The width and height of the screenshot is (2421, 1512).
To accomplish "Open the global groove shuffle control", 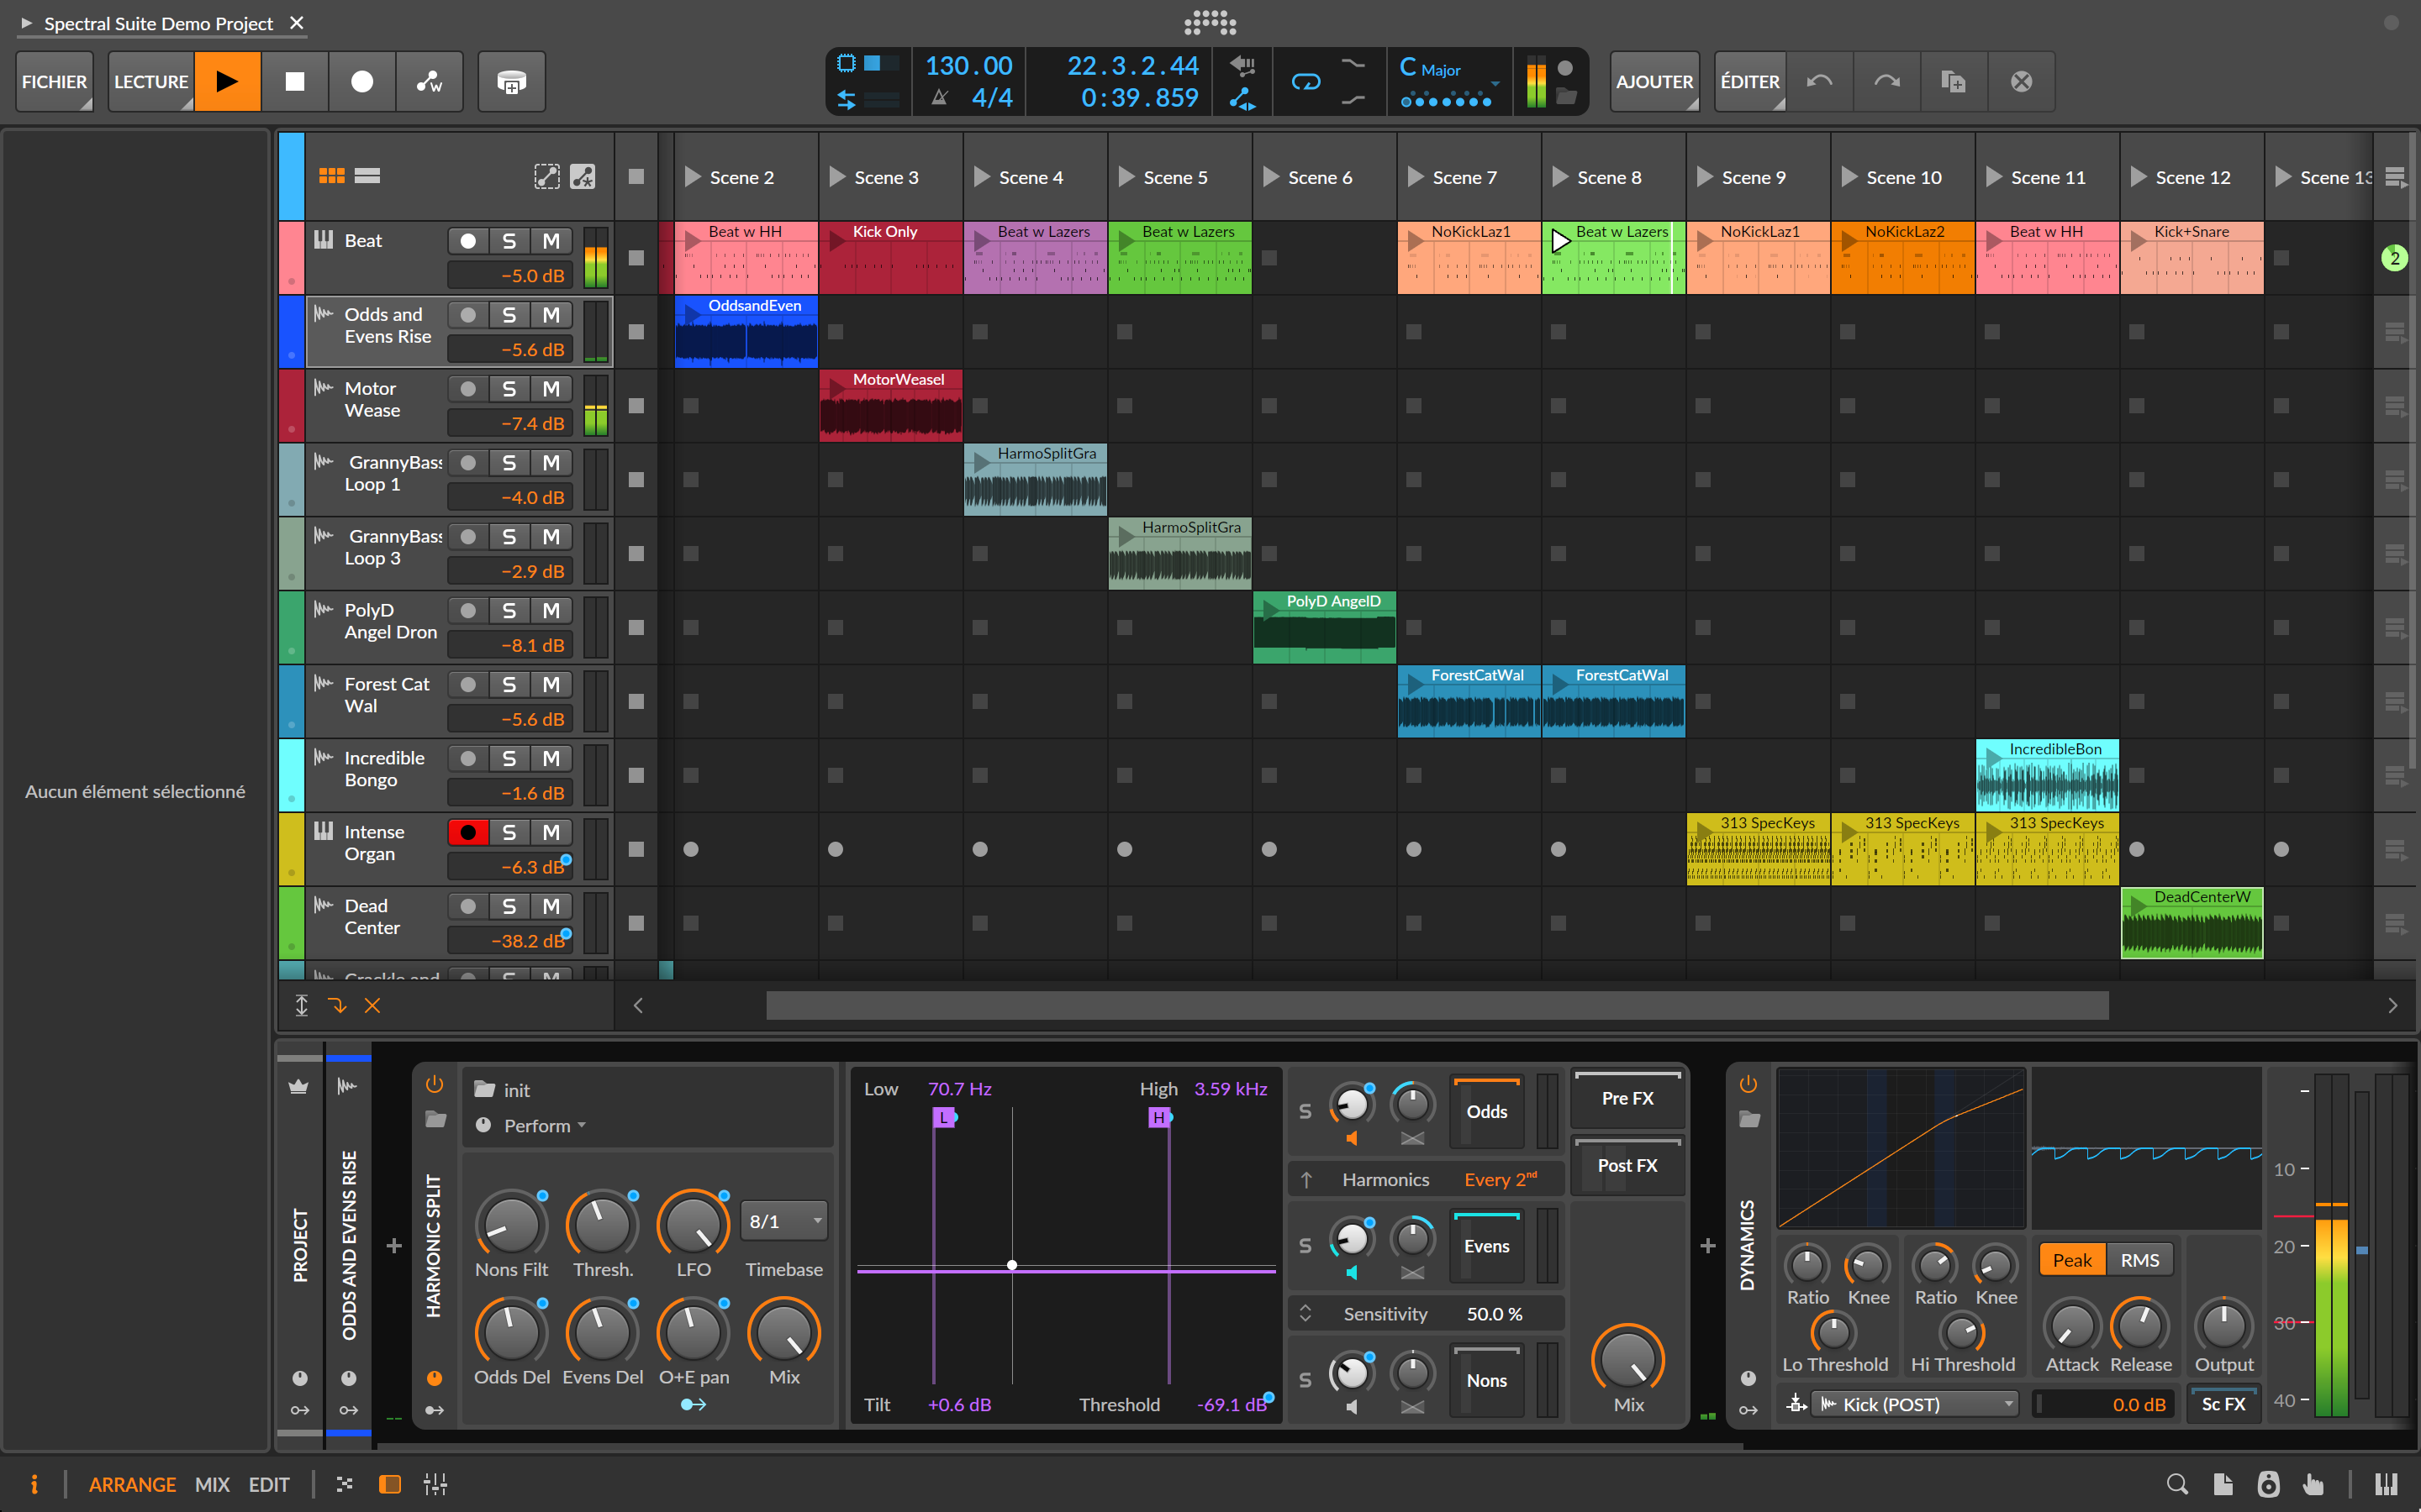I will point(1354,63).
